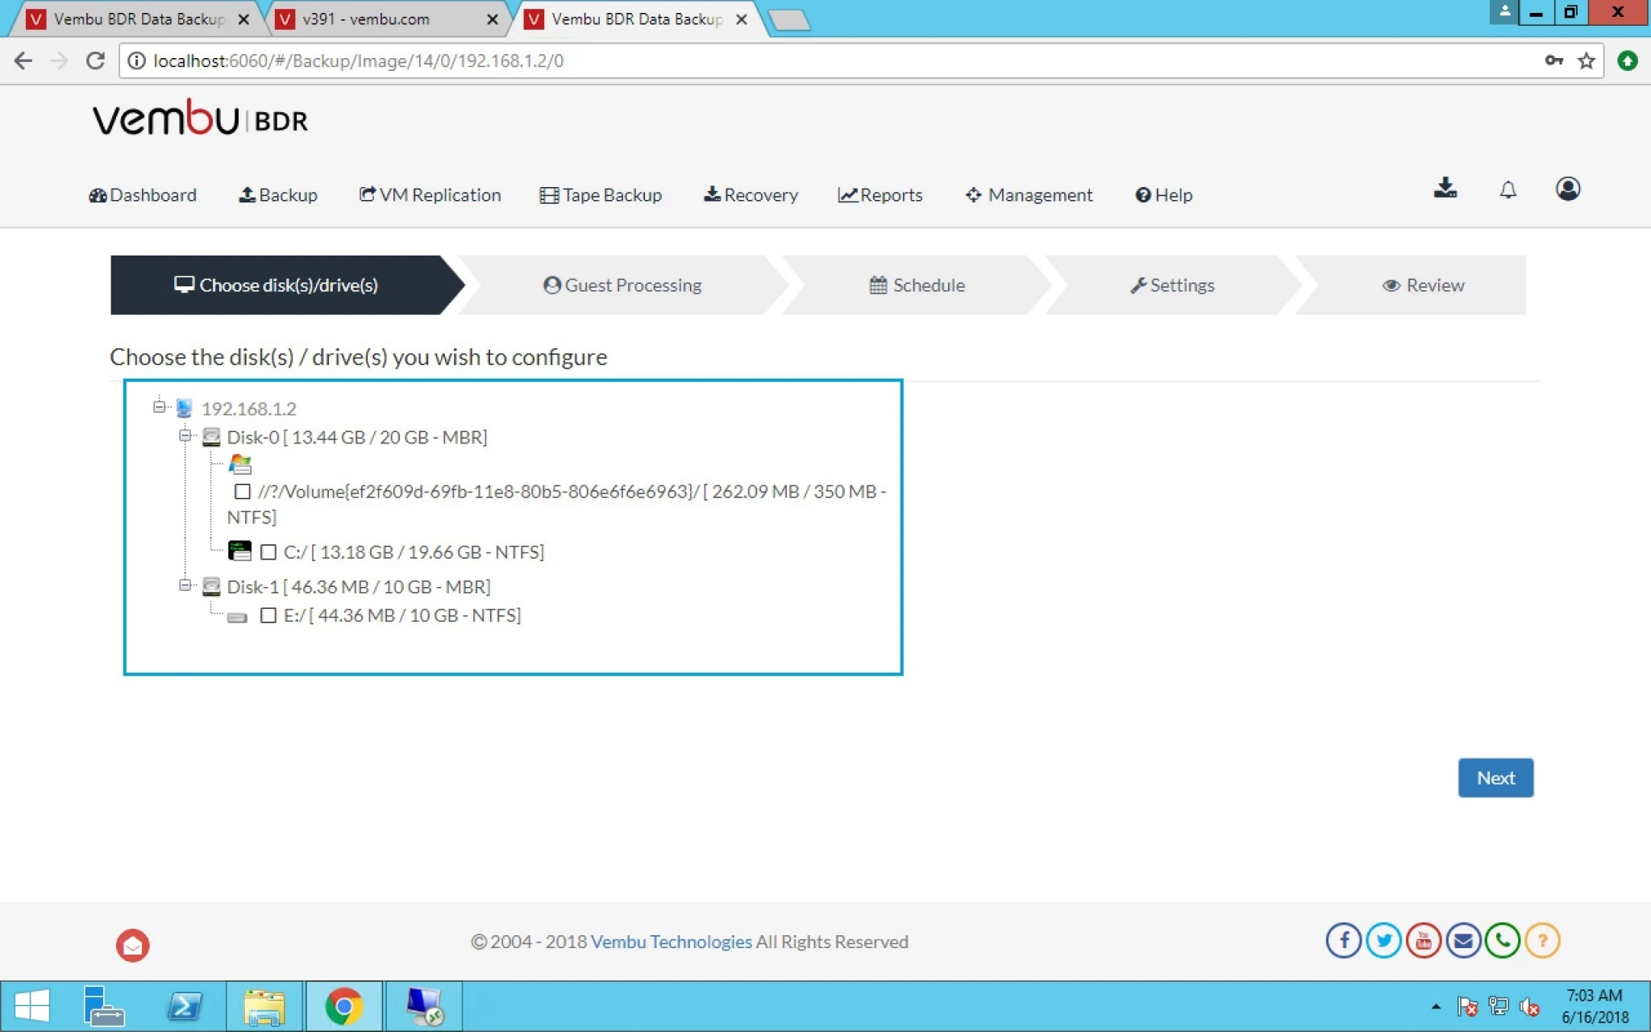This screenshot has width=1651, height=1032.
Task: Click the YouTube icon in the footer
Action: point(1423,940)
